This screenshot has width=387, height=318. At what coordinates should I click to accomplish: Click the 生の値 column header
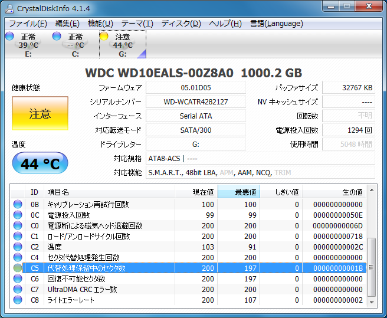pos(334,192)
